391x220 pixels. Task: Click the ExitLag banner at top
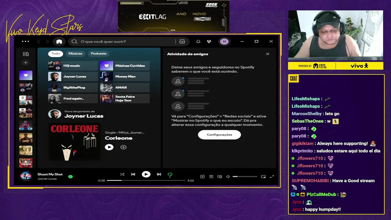coord(174,16)
